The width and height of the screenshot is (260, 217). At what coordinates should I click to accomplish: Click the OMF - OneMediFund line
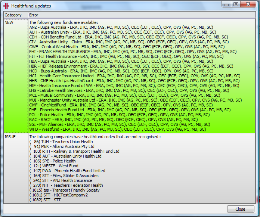coord(121,105)
